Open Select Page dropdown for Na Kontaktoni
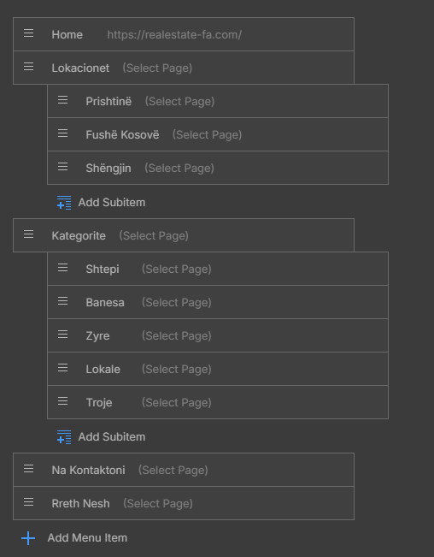Screen dimensions: 434x557 (173, 470)
